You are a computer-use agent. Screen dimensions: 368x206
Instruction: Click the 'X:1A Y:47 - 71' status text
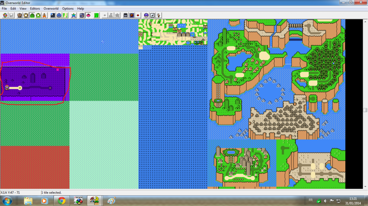[x=10, y=193]
